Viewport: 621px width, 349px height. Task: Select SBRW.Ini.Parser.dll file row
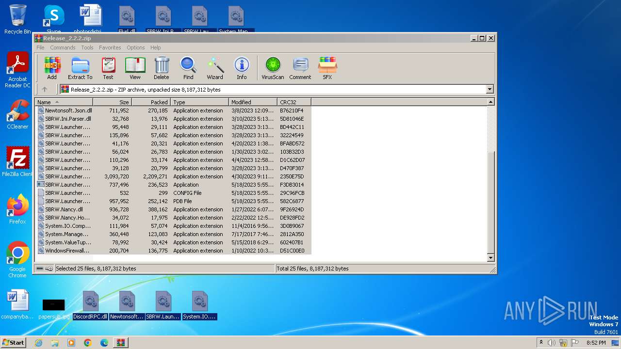click(173, 119)
